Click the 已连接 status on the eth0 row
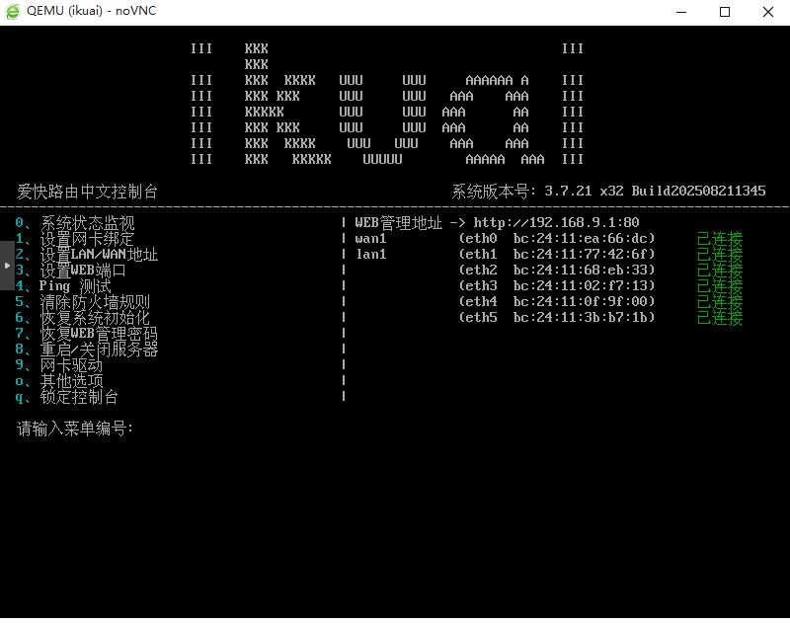Image resolution: width=790 pixels, height=623 pixels. 720,239
